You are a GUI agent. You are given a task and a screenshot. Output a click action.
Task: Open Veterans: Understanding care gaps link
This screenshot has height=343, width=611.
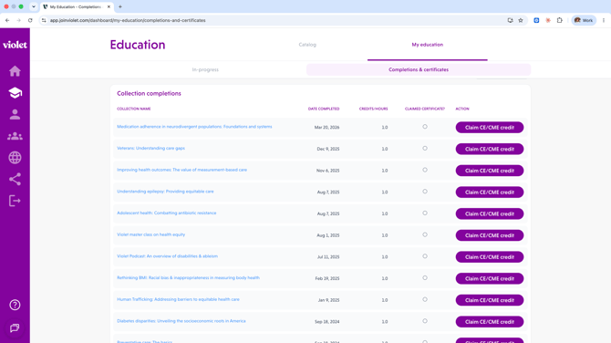pyautogui.click(x=150, y=148)
